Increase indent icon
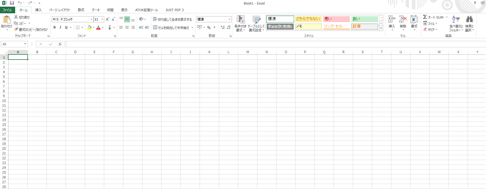The height and width of the screenshot is (189, 486). point(147,27)
